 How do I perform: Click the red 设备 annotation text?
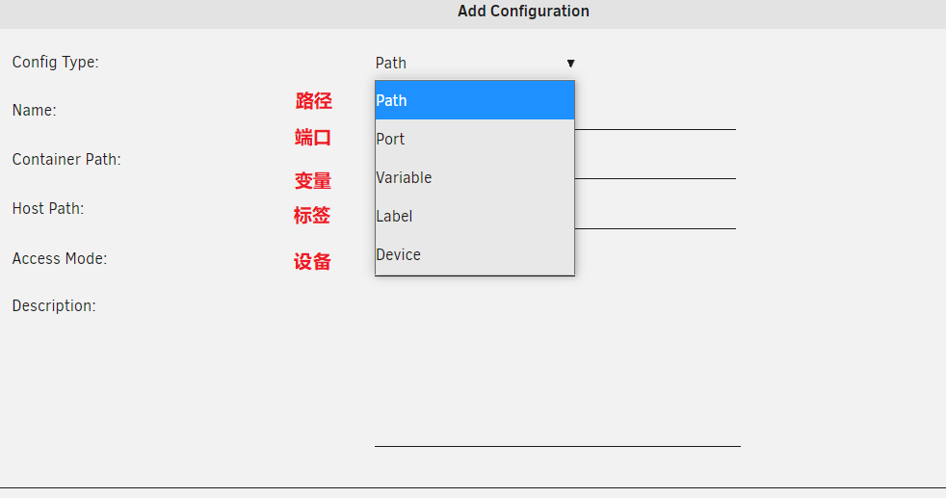(312, 262)
